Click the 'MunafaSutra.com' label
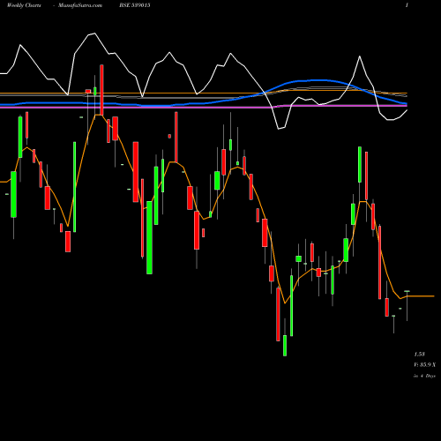The width and height of the screenshot is (441, 441). click(80, 5)
